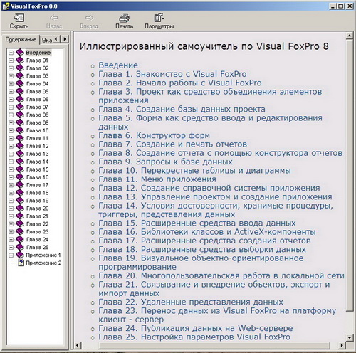The image size is (356, 353).
Task: Click the vertical scrollbar thumb in content pane
Action: [350, 176]
